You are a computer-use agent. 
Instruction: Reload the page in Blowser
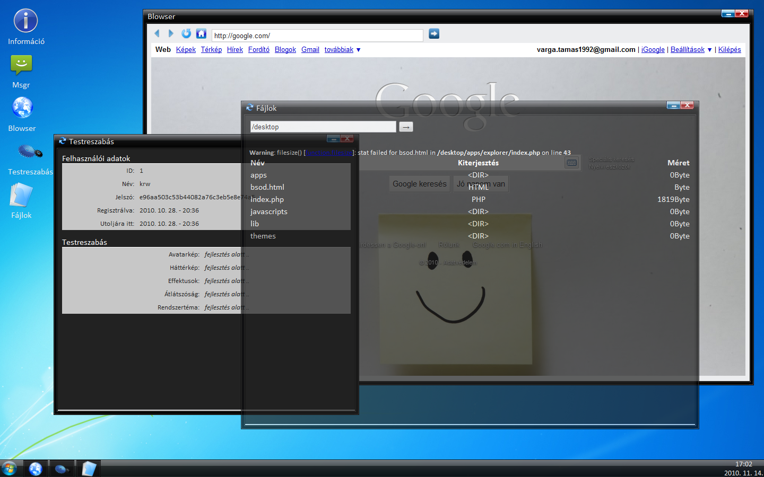point(186,33)
